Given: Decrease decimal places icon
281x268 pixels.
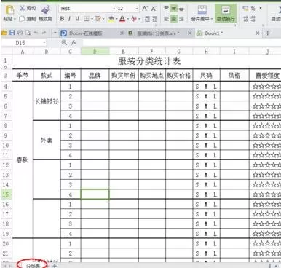Looking at the screenshot, I should (x=253, y=19).
